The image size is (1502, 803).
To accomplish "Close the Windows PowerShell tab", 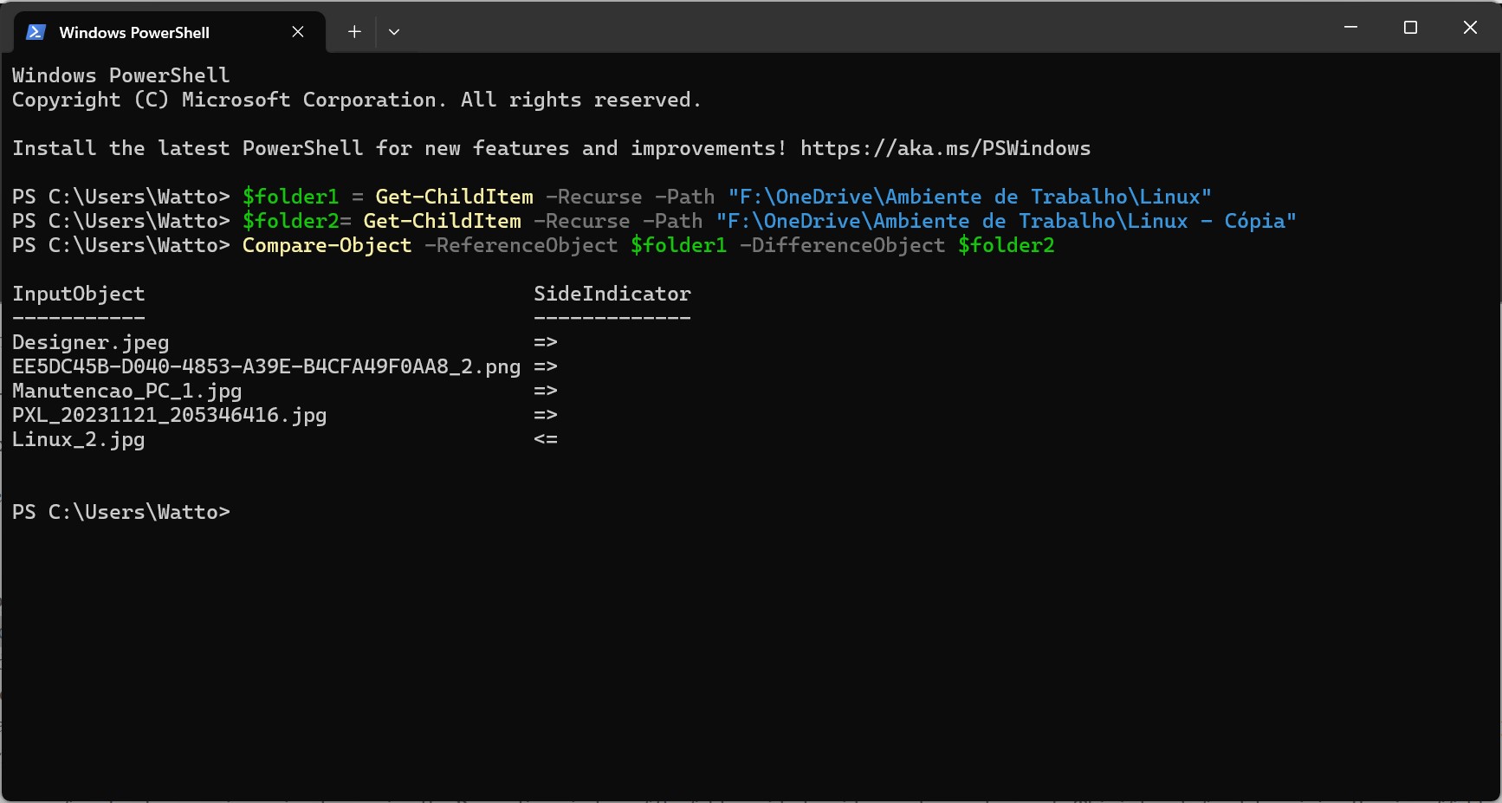I will (297, 32).
